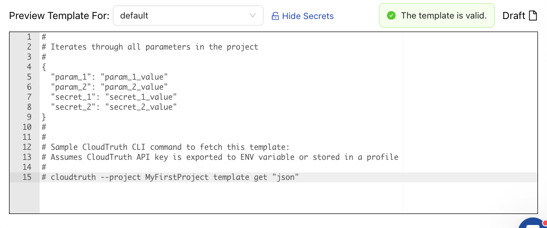Image resolution: width=547 pixels, height=228 pixels.
Task: Click the "Iterates through all parameters" comment
Action: [x=155, y=47]
